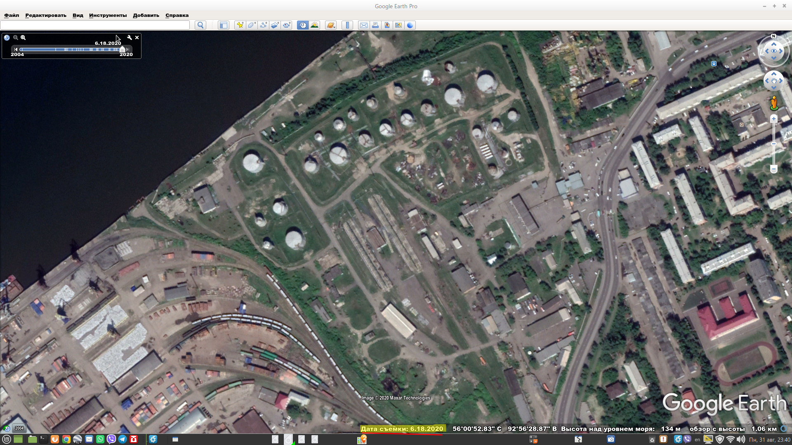
Task: Toggle the sidebar panel visibility
Action: point(223,25)
